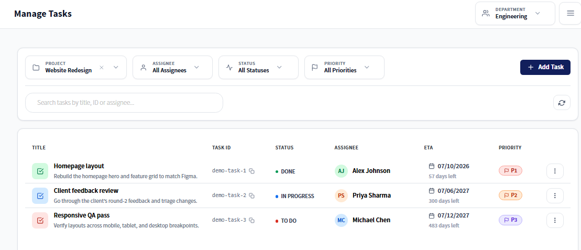
Task: Click the PRIORITY column header
Action: pyautogui.click(x=510, y=148)
